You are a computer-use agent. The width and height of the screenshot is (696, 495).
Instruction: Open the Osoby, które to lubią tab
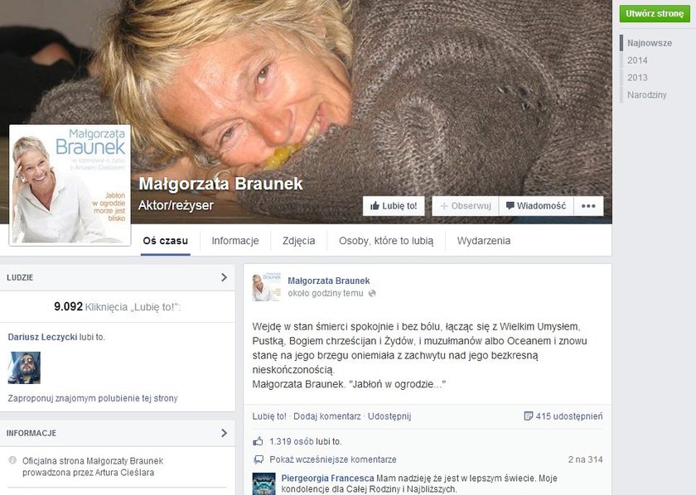[x=386, y=241]
